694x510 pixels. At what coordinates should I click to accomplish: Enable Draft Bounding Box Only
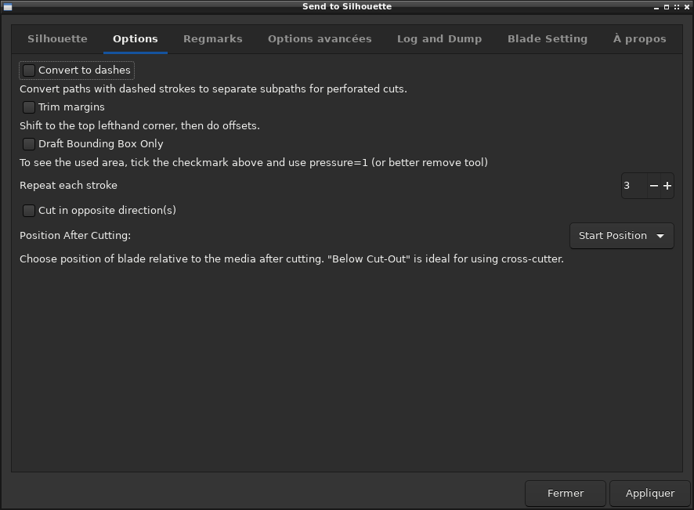(29, 144)
